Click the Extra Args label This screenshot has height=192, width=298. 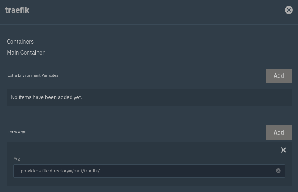click(x=17, y=132)
